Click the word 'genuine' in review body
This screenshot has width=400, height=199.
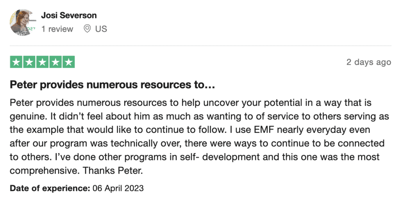[26, 117]
